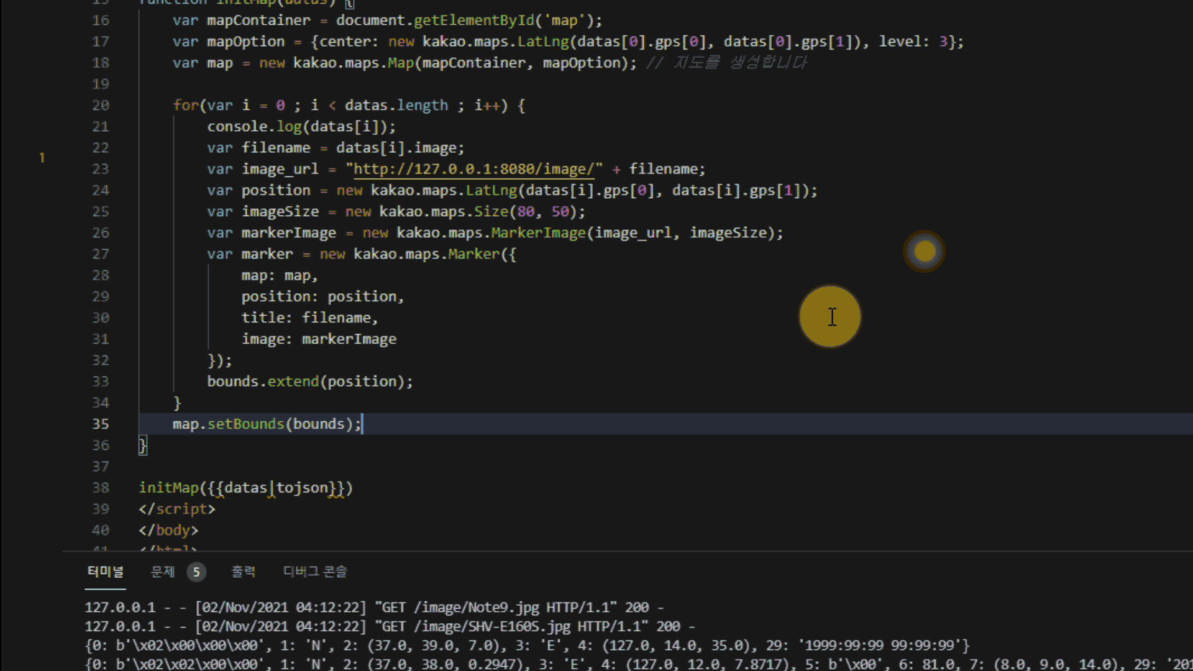Click the closing body tag on line 40

(168, 530)
